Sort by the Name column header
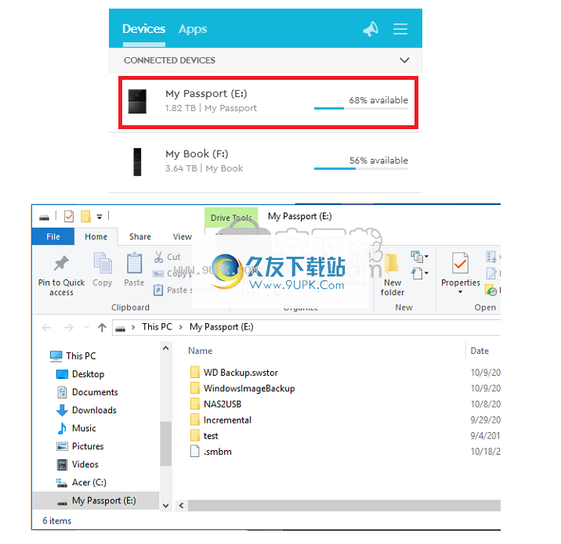Viewport: 561px width, 544px height. coord(200,351)
